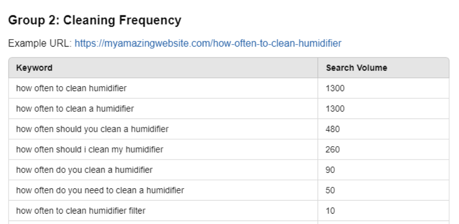Open the how-often-to-clean-humidifier example URL link

point(207,44)
